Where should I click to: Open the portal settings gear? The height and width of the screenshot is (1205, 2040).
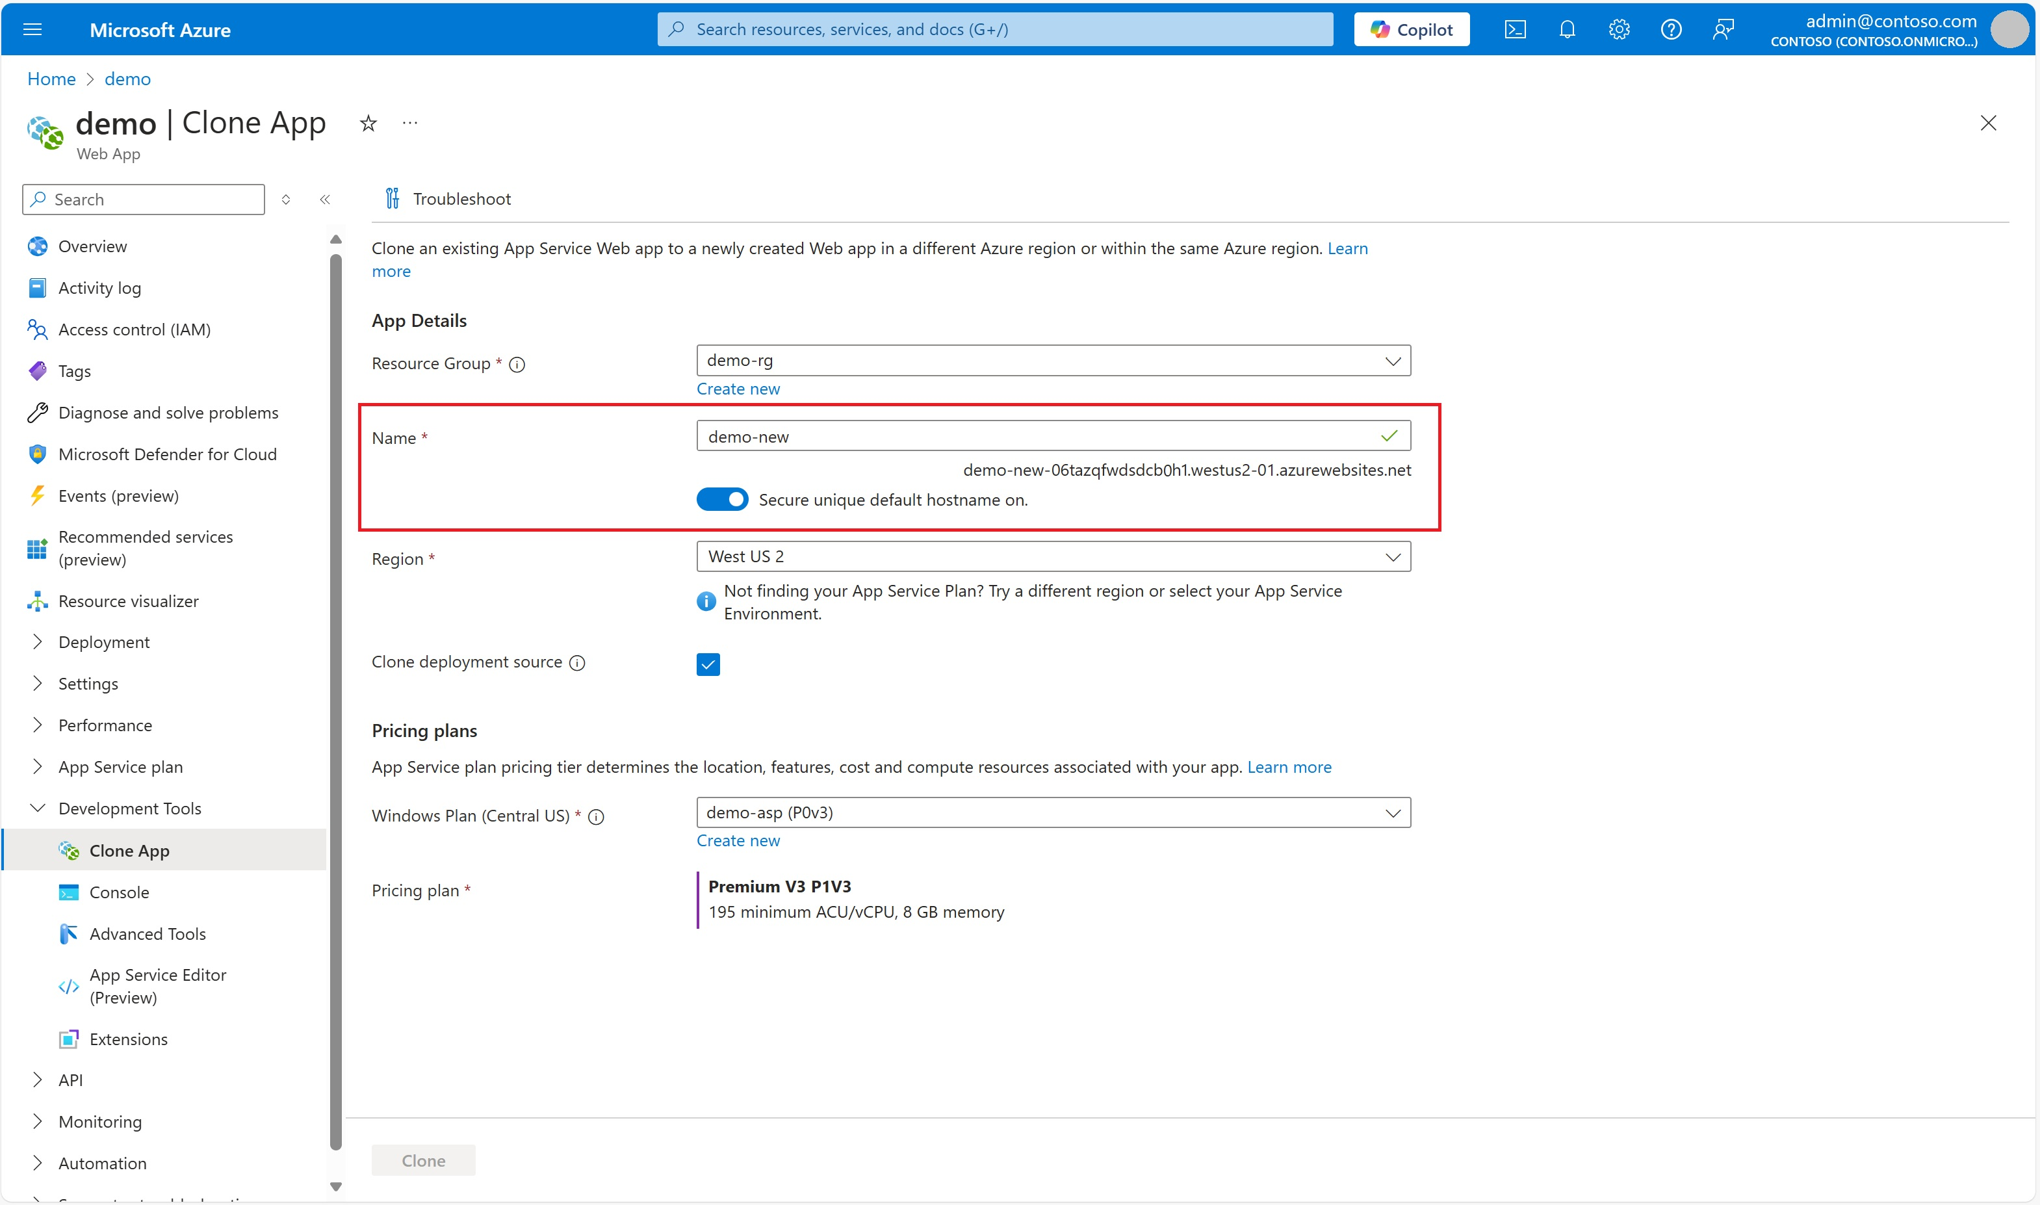point(1619,29)
